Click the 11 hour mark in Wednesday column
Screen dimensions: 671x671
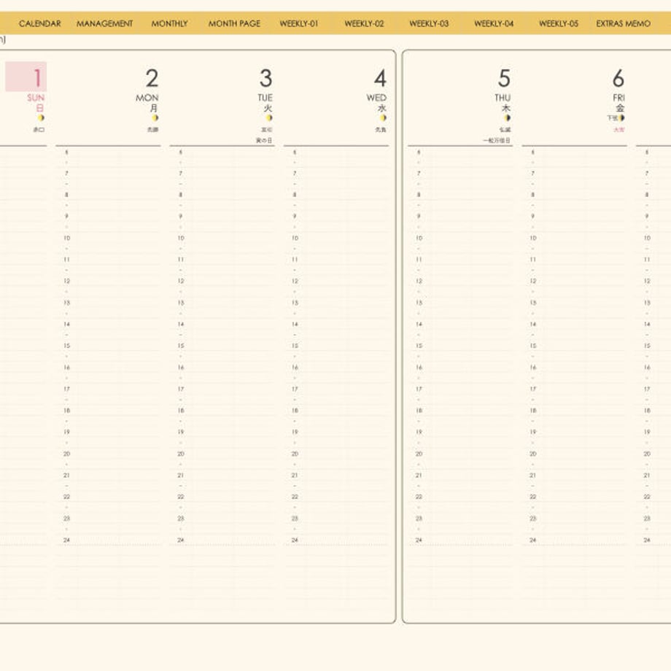tap(295, 260)
